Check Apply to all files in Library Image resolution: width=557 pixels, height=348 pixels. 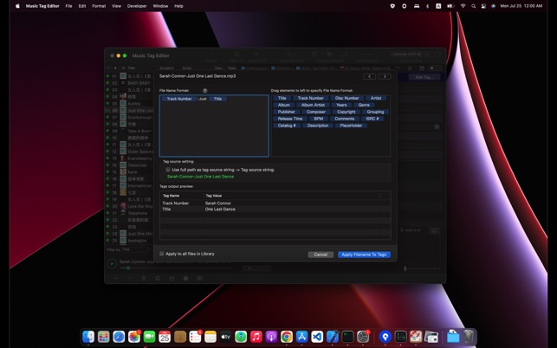[x=162, y=254]
